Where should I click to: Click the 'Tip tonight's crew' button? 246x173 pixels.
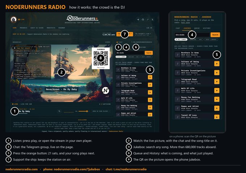[x=143, y=34]
